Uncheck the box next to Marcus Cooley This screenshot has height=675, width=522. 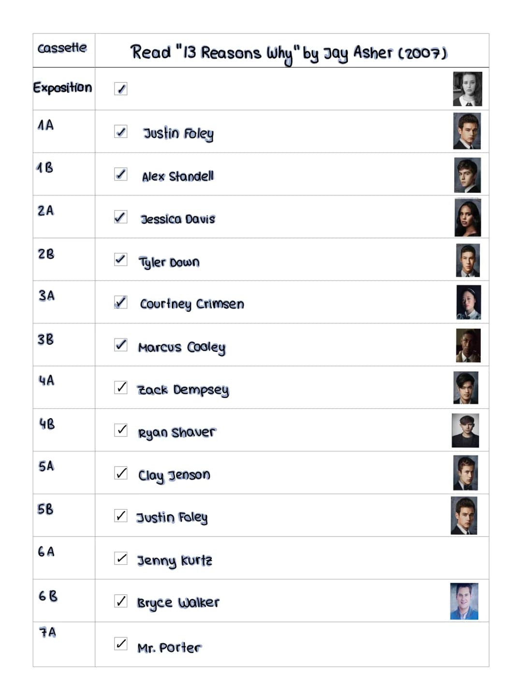tap(121, 345)
